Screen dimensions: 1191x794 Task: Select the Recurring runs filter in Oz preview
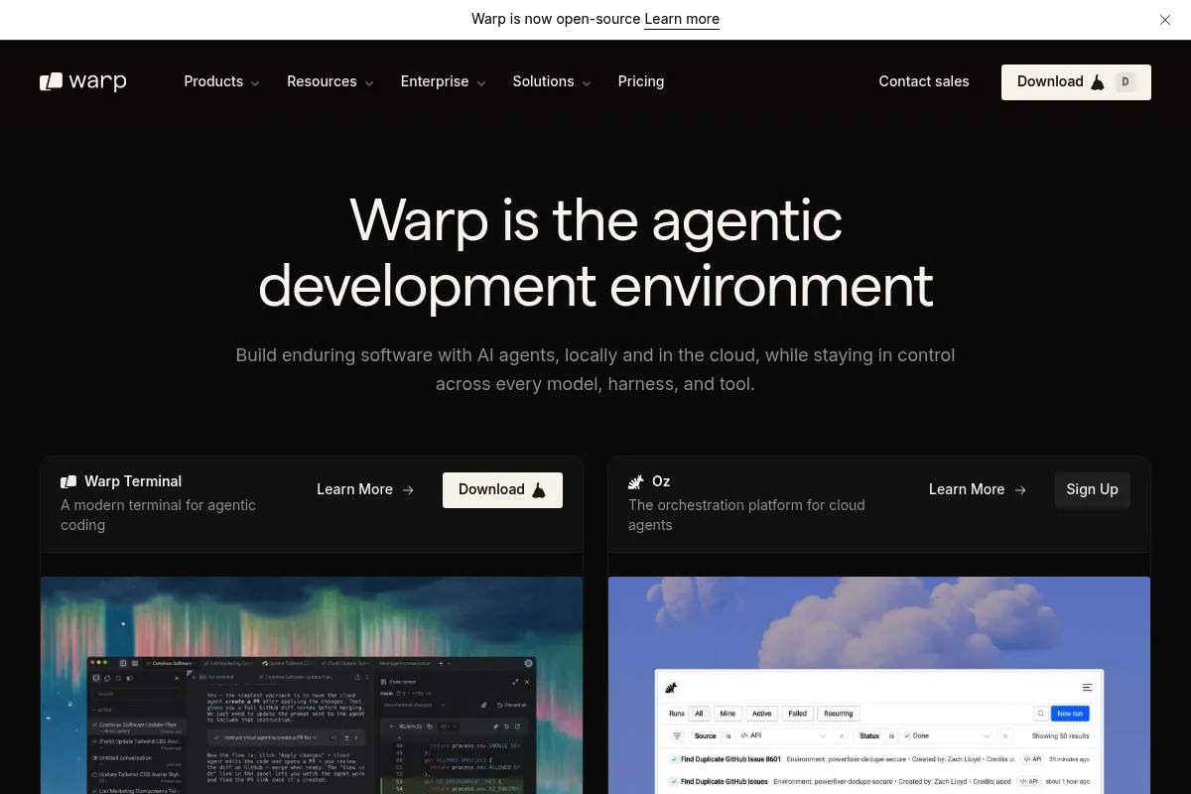tap(838, 714)
